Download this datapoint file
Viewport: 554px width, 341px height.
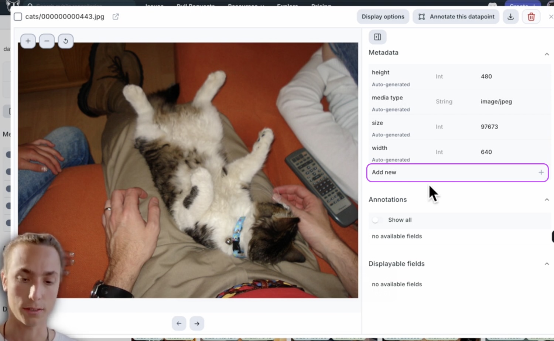510,17
